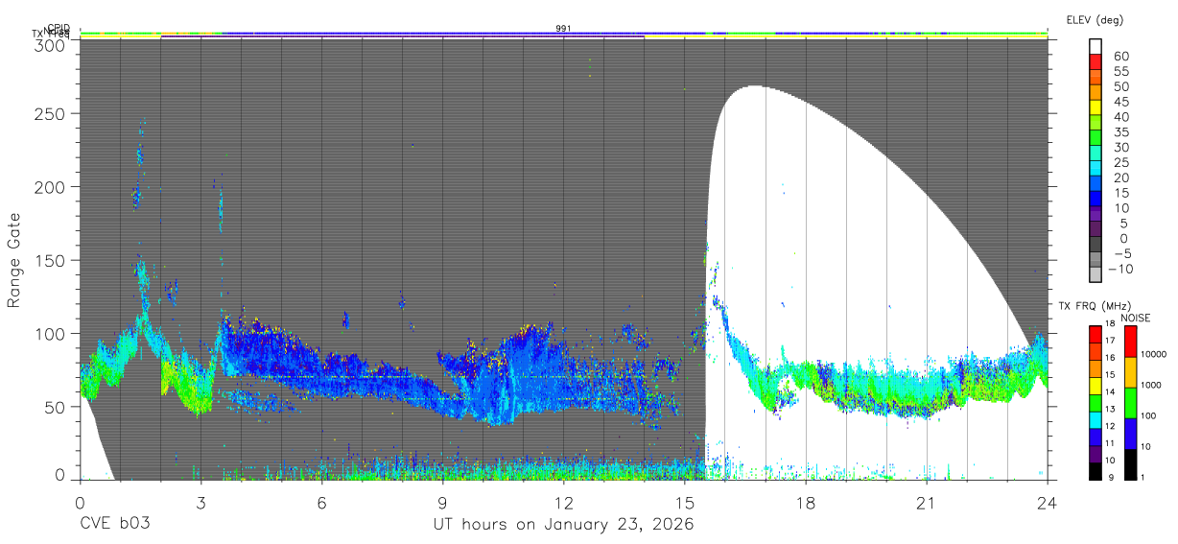This screenshot has height=544, width=1178.
Task: Click the 3 hour tick label on x-axis
Action: [x=200, y=502]
